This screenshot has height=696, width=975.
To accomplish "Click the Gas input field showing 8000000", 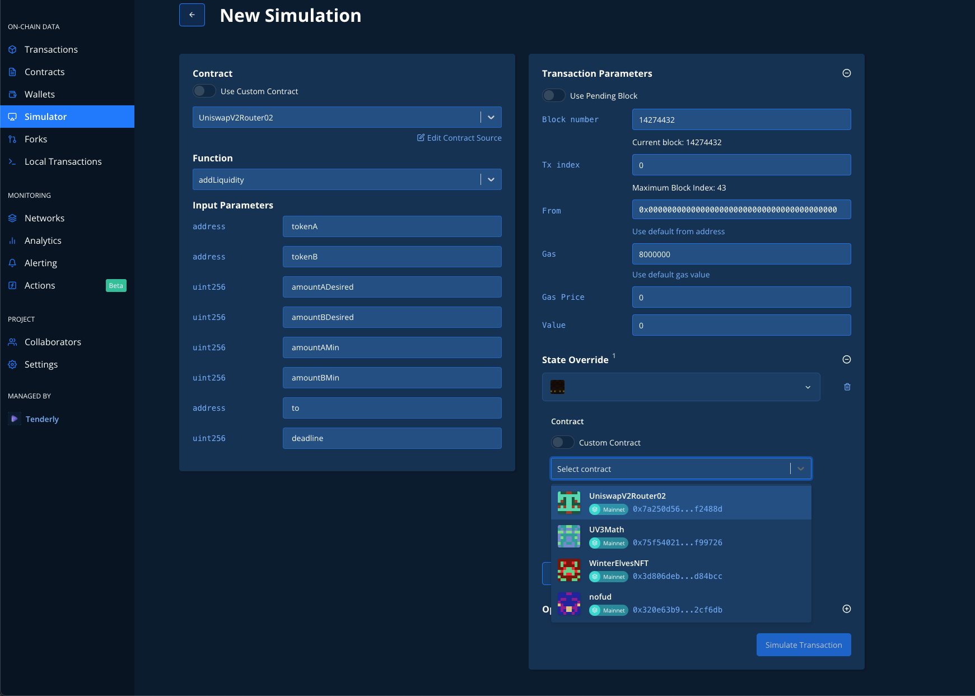I will [x=741, y=254].
